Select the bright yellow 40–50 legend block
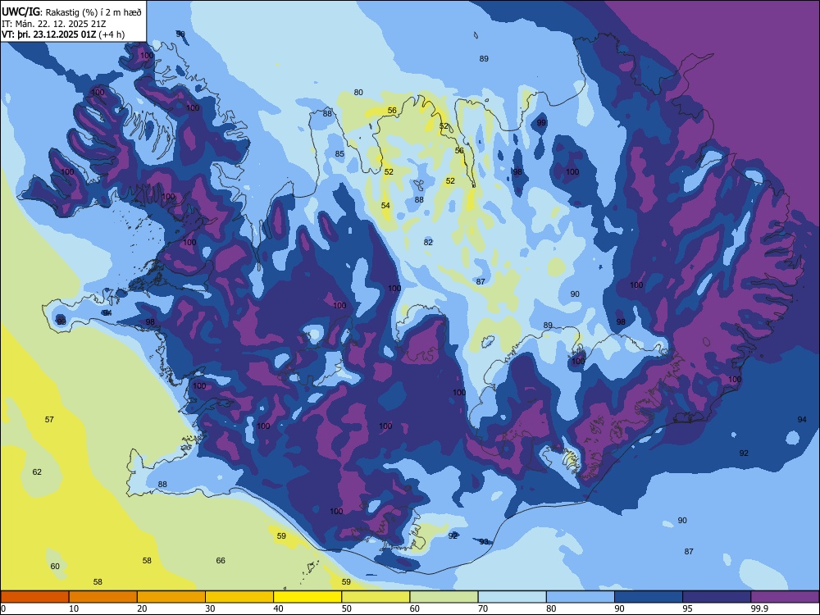820x615 pixels. coord(307,597)
